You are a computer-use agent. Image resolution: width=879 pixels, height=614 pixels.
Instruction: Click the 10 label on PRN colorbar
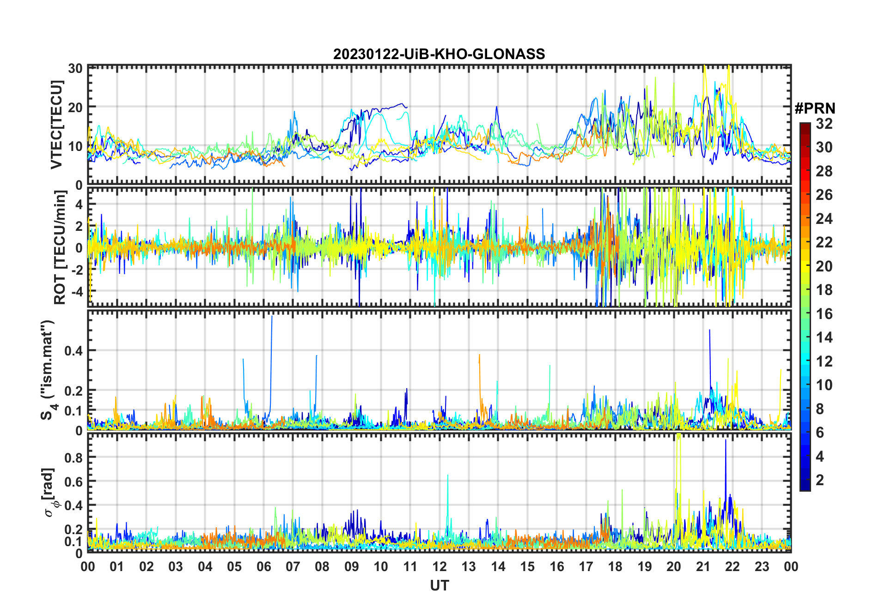[824, 385]
